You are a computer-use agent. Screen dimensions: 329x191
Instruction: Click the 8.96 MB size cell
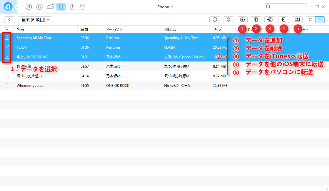click(219, 38)
